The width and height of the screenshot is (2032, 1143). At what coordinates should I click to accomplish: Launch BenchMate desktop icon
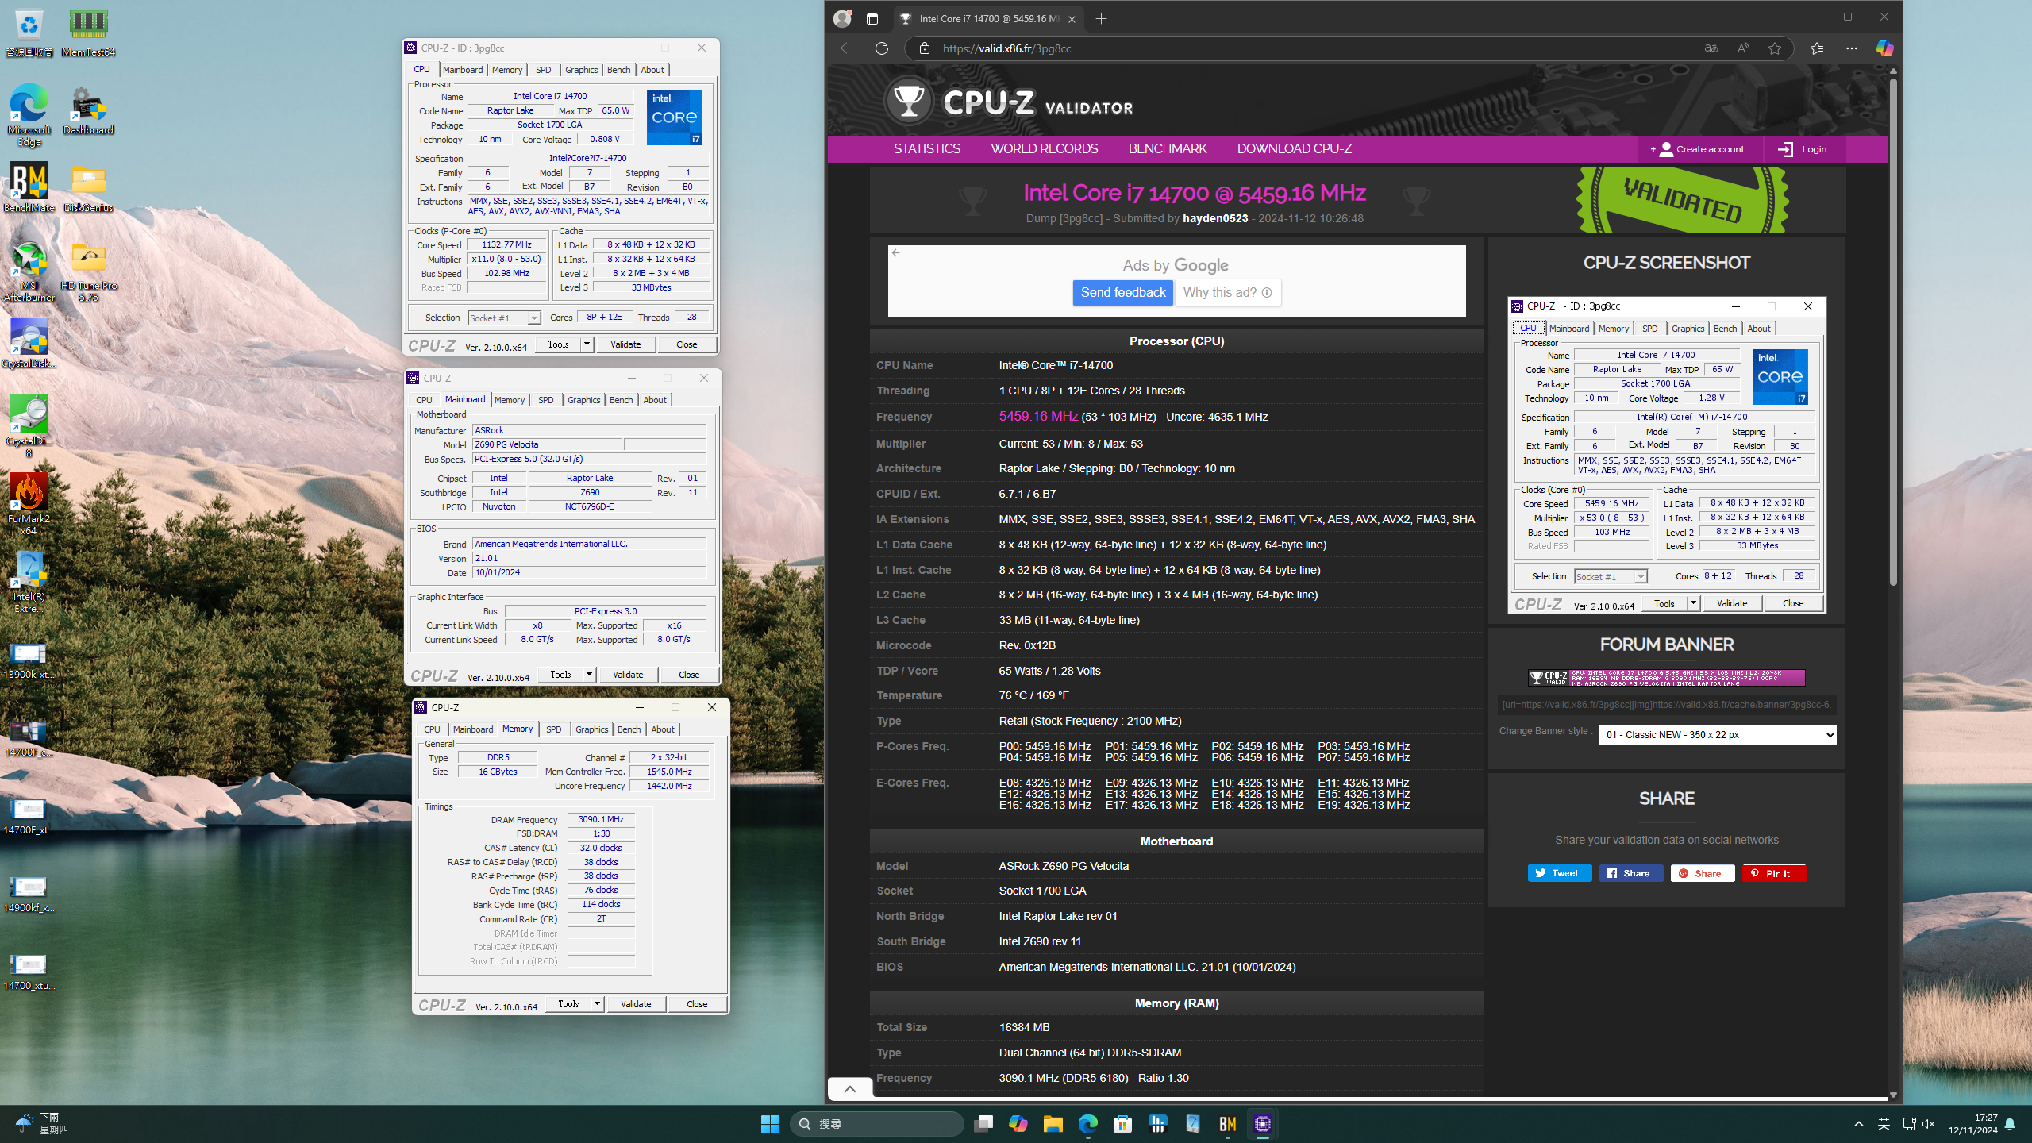[29, 187]
